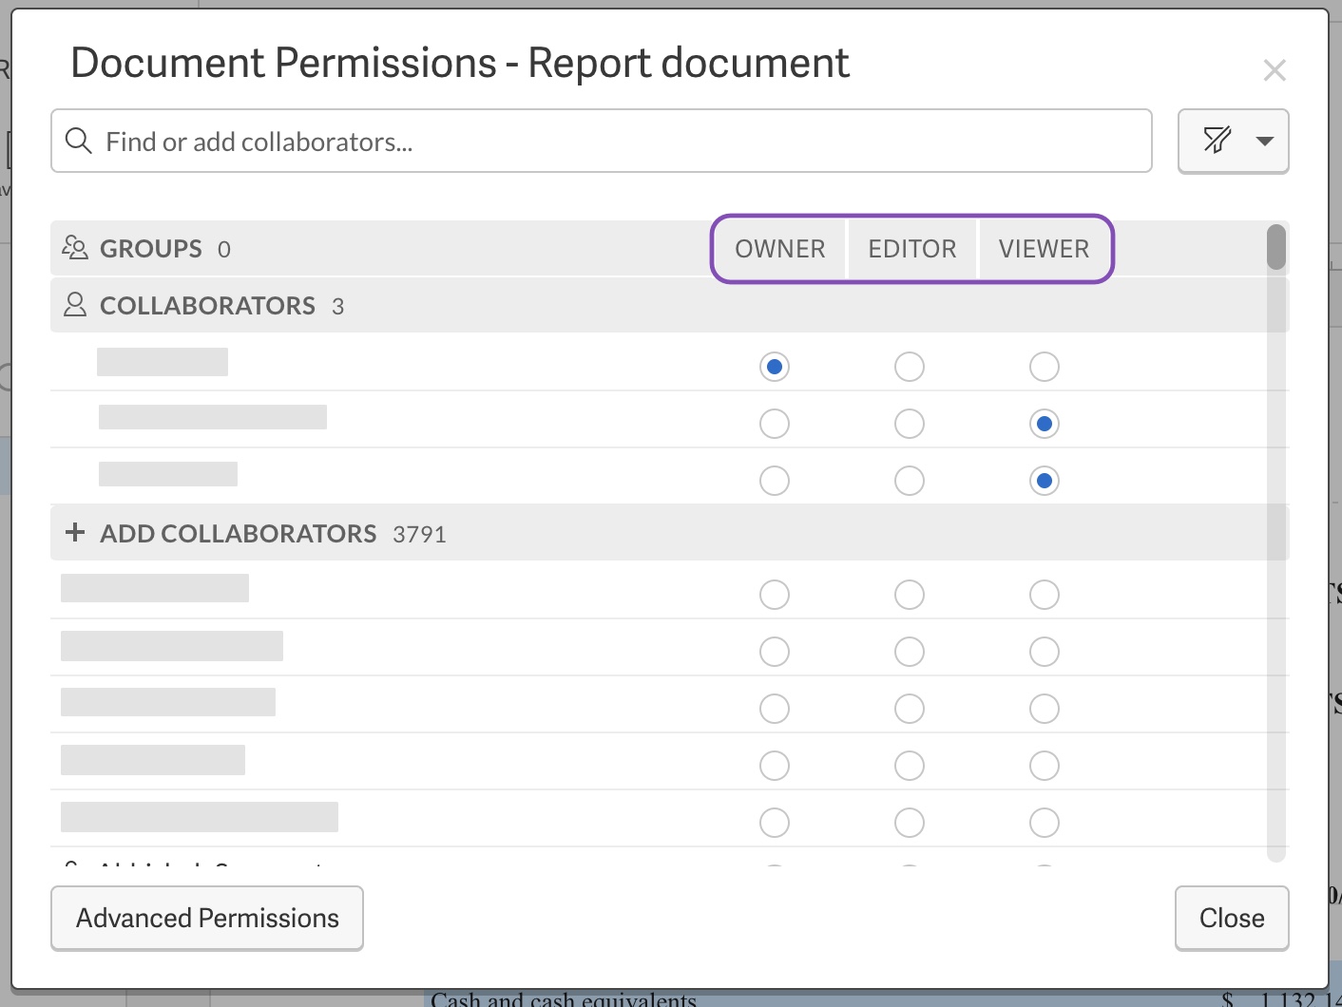The height and width of the screenshot is (1007, 1342).
Task: Dismiss the dialog with the X icon
Action: pos(1275,70)
